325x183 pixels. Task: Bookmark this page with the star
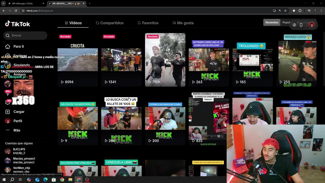pyautogui.click(x=285, y=11)
